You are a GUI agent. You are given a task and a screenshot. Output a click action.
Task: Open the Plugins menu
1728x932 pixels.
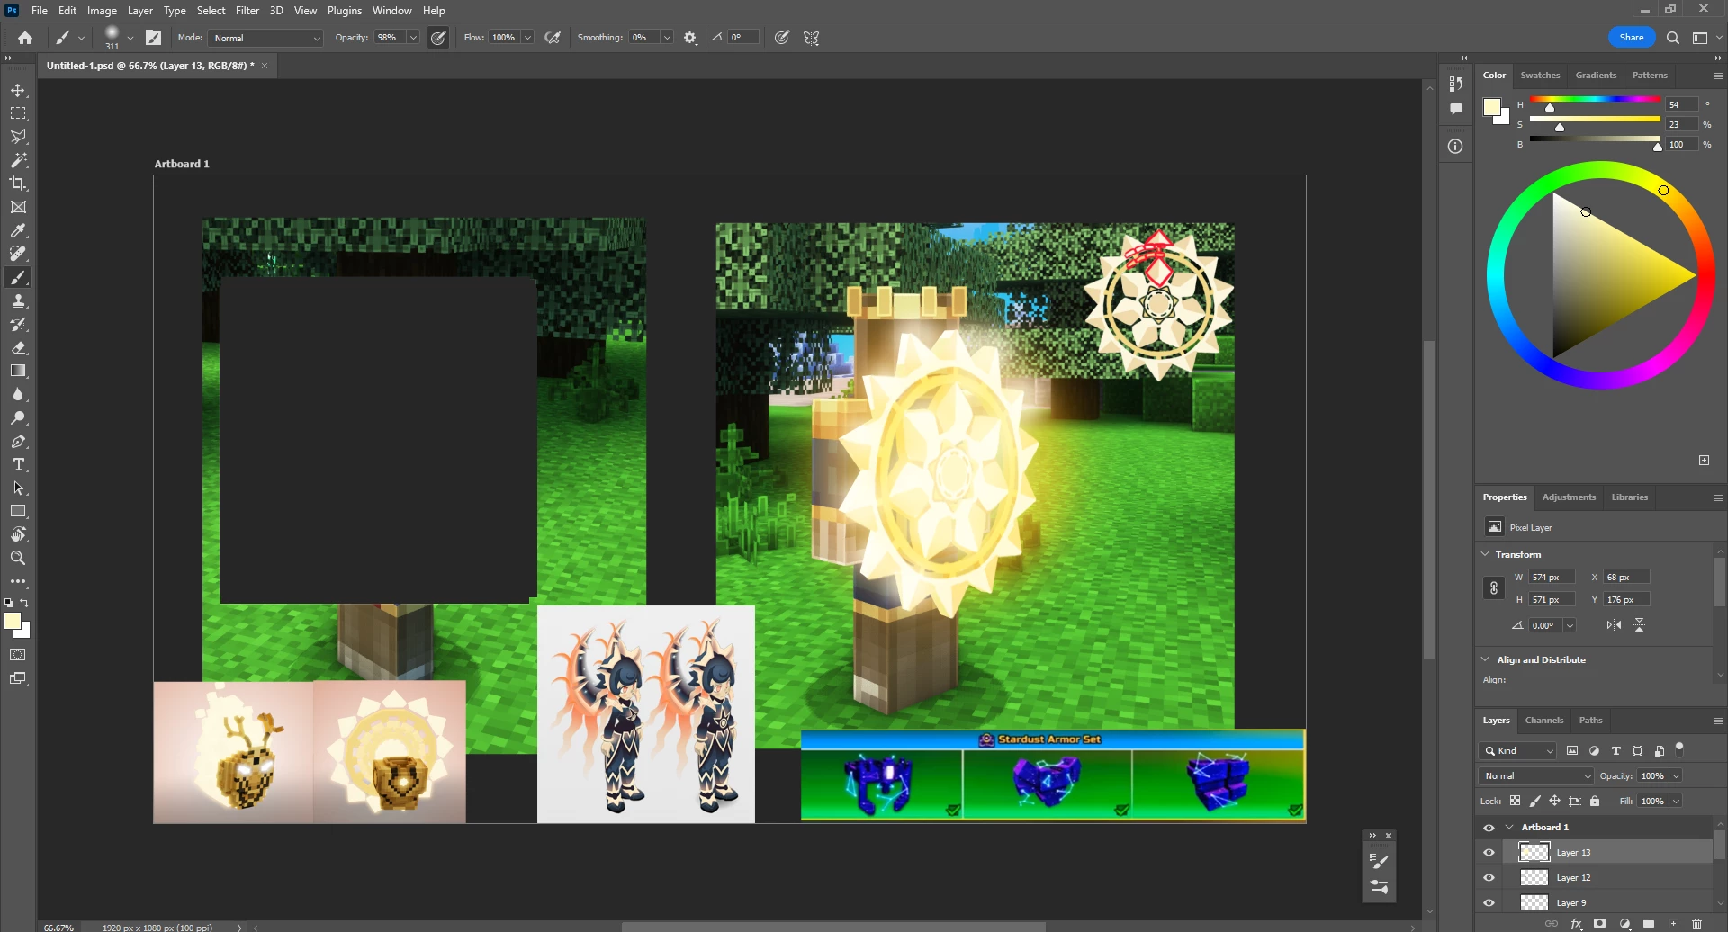pyautogui.click(x=345, y=11)
